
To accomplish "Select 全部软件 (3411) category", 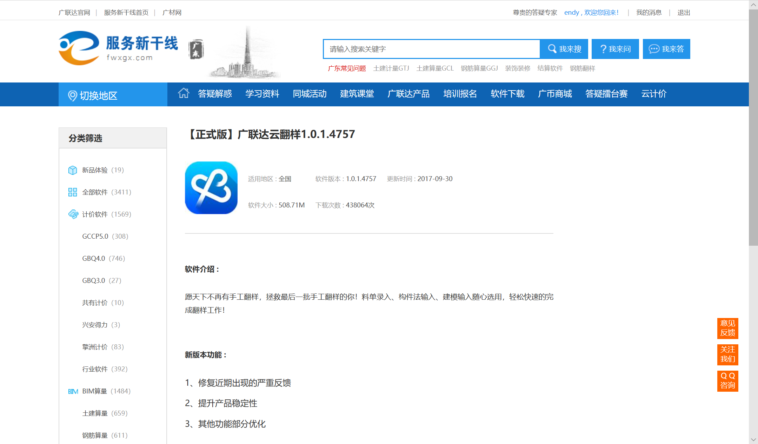I will (107, 192).
